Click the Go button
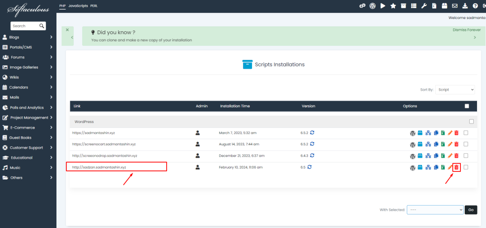486x228 pixels. [471, 209]
